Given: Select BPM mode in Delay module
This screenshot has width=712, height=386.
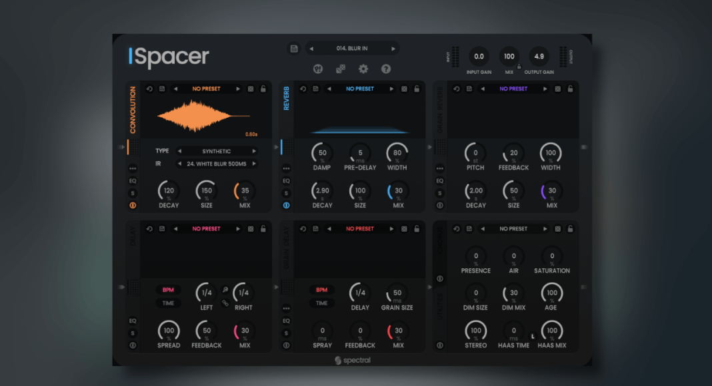Looking at the screenshot, I should point(168,290).
